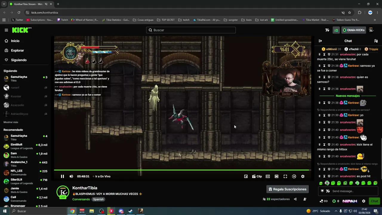This screenshot has width=382, height=215.
Task: Open the songster bookmark folder
Action: click(x=231, y=20)
